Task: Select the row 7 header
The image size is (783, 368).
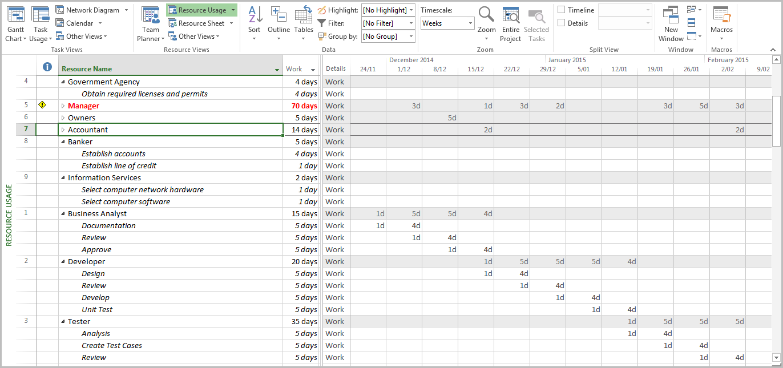Action: 26,130
